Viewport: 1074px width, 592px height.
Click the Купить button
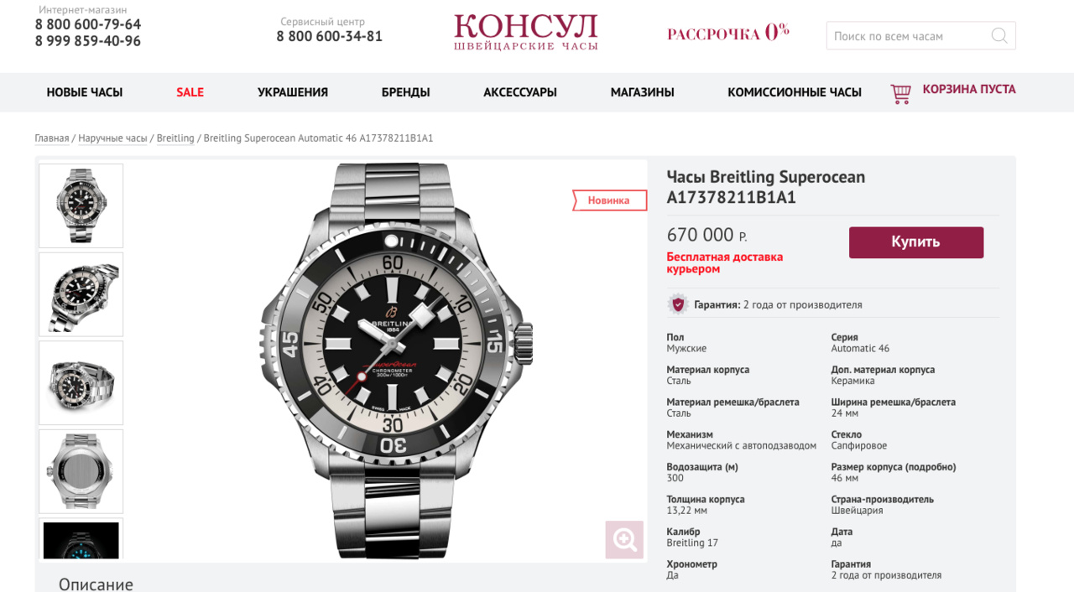pyautogui.click(x=916, y=242)
